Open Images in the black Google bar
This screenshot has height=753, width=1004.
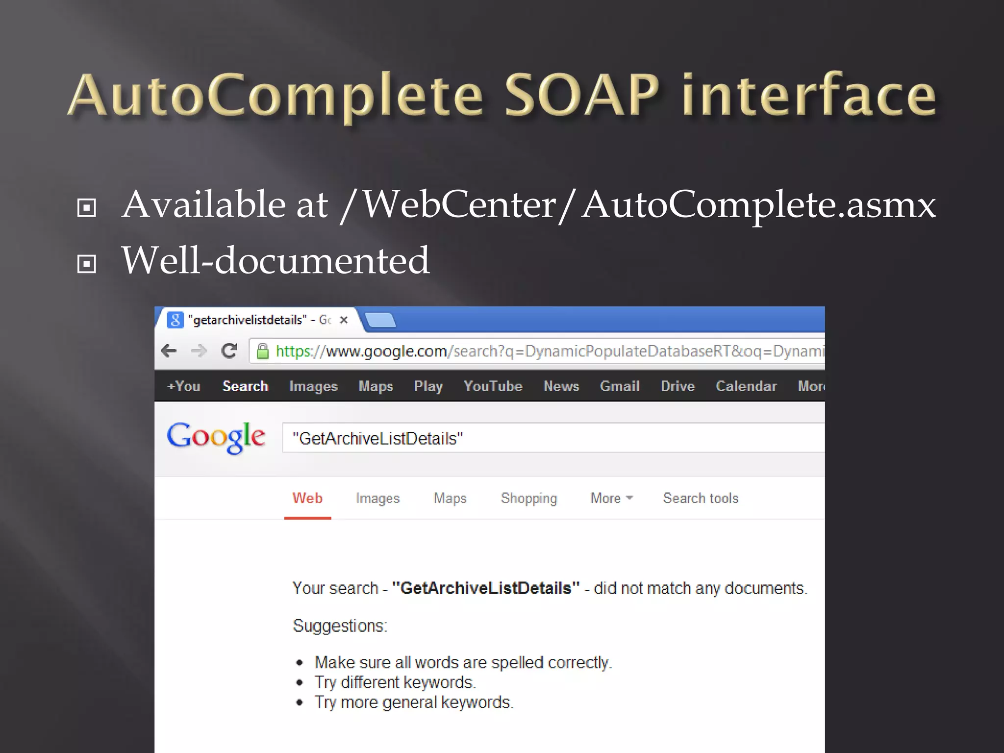coord(313,386)
